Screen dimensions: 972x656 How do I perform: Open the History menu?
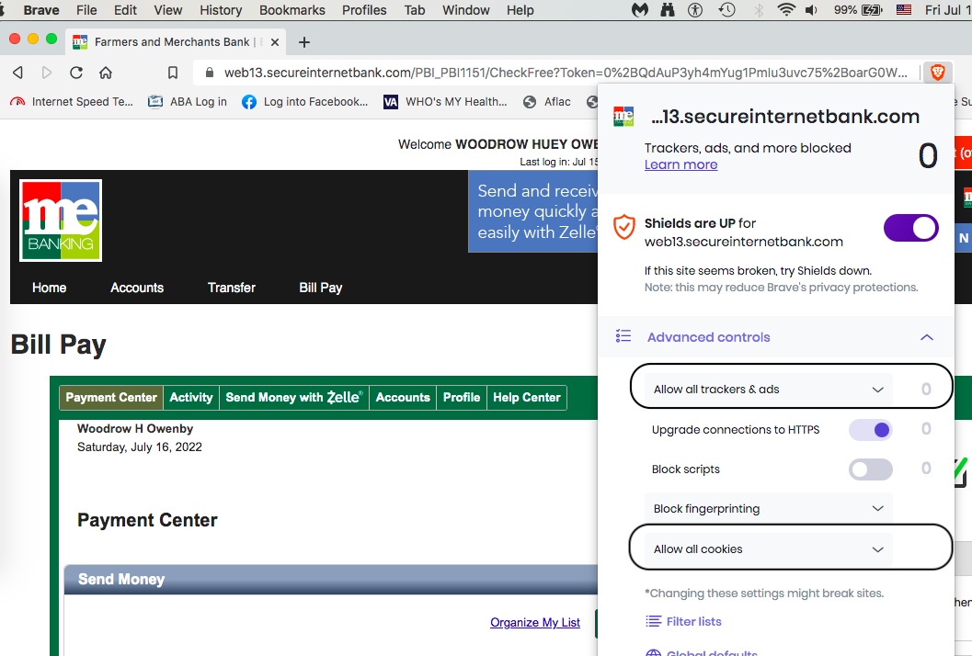click(221, 10)
